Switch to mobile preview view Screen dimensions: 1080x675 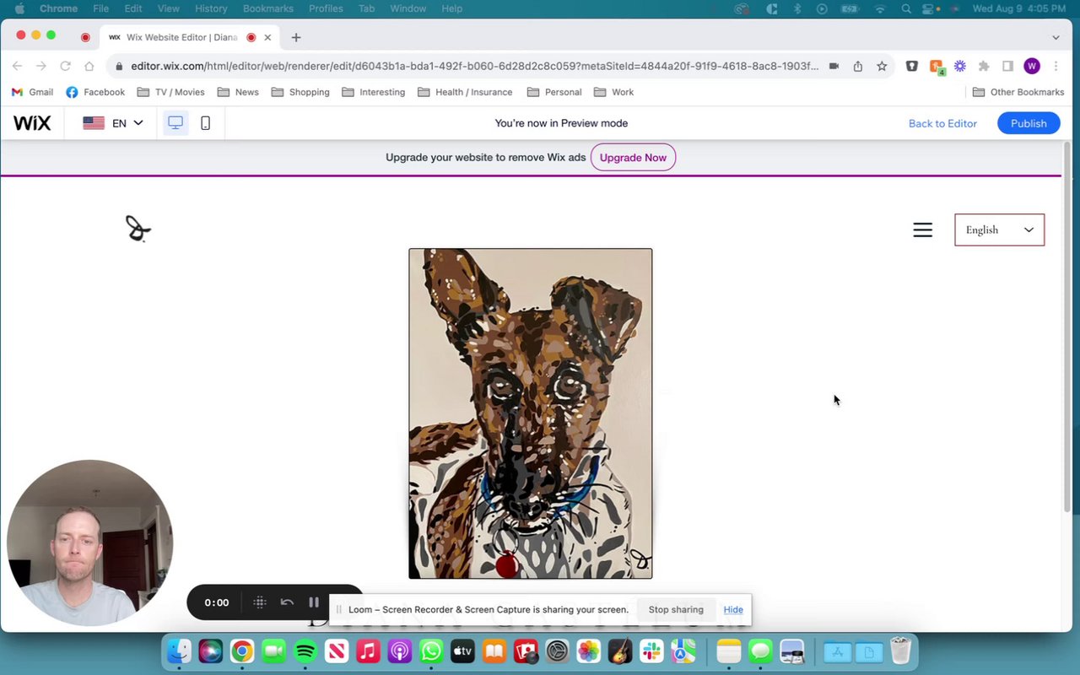(x=205, y=123)
